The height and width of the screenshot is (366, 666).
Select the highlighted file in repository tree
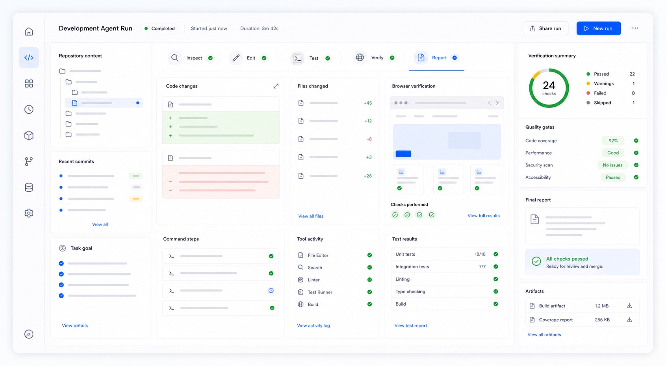pyautogui.click(x=104, y=103)
